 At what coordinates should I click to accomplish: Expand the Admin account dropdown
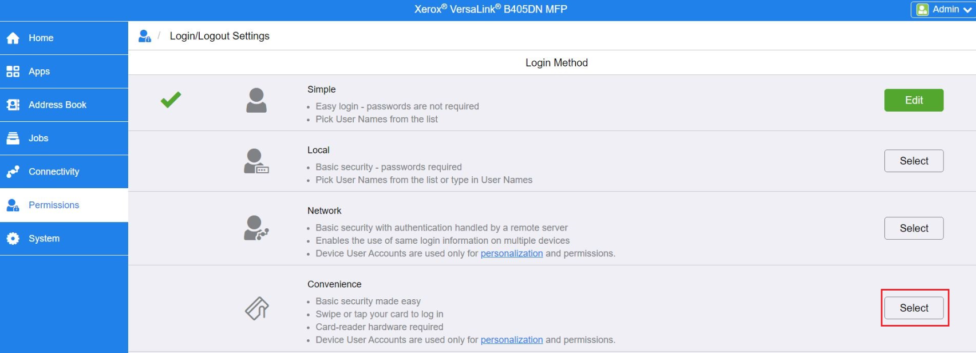(x=943, y=10)
